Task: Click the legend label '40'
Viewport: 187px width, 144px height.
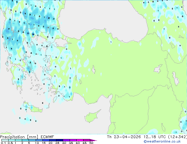Action: [x=78, y=143]
